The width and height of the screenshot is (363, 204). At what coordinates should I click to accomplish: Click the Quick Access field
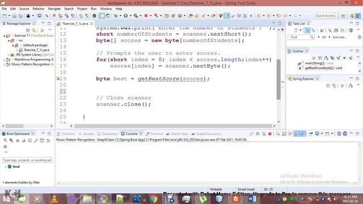tap(325, 16)
